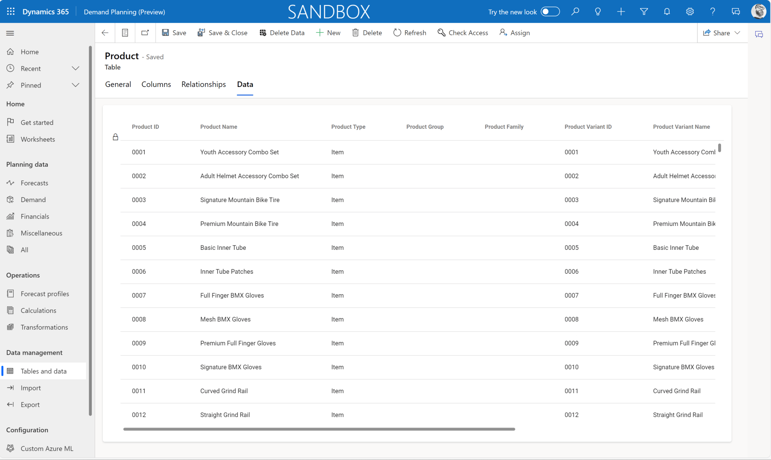Viewport: 771px width, 460px height.
Task: Click the horizontal scrollbar below the table
Action: point(319,429)
